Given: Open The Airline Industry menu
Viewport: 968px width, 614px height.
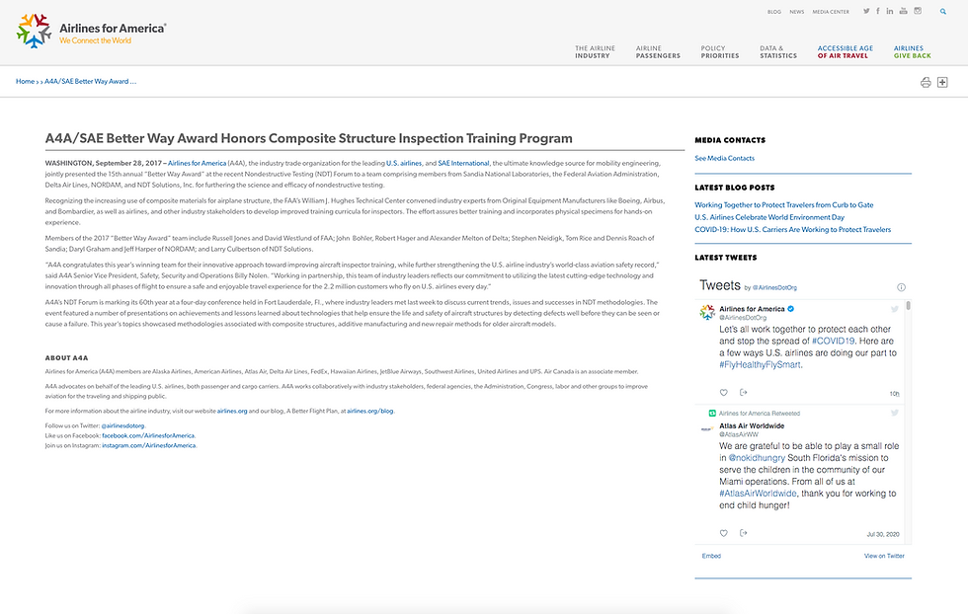Looking at the screenshot, I should [x=595, y=52].
